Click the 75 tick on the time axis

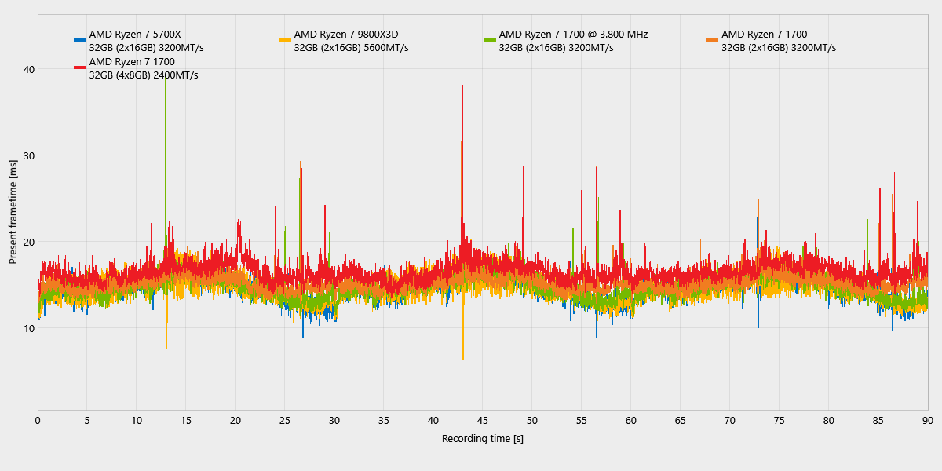[780, 420]
